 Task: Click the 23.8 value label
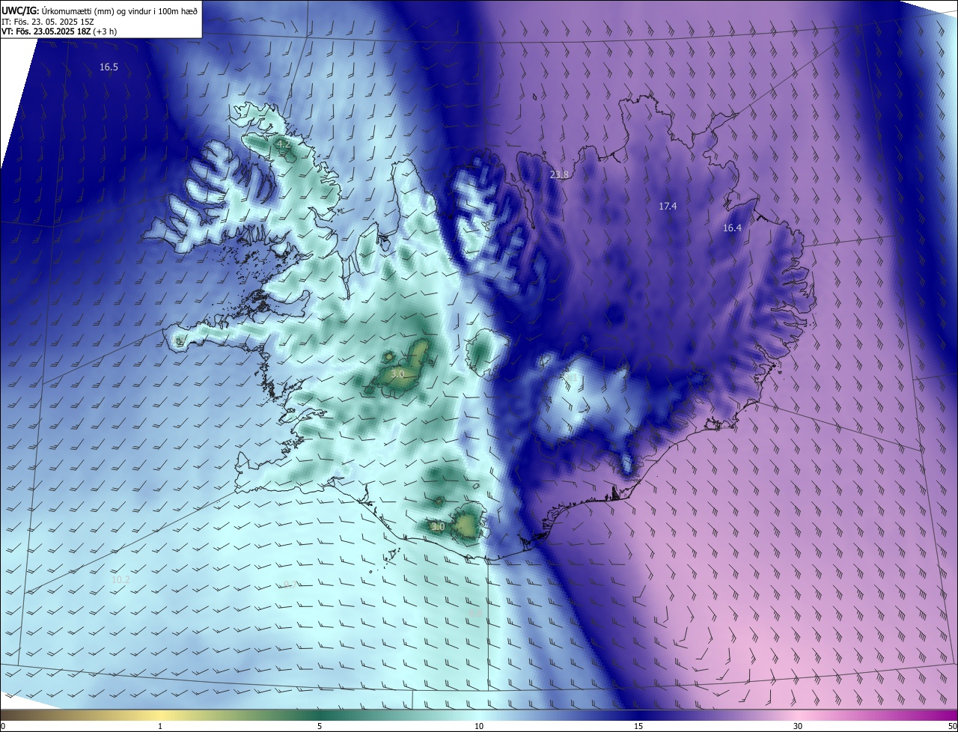[560, 174]
